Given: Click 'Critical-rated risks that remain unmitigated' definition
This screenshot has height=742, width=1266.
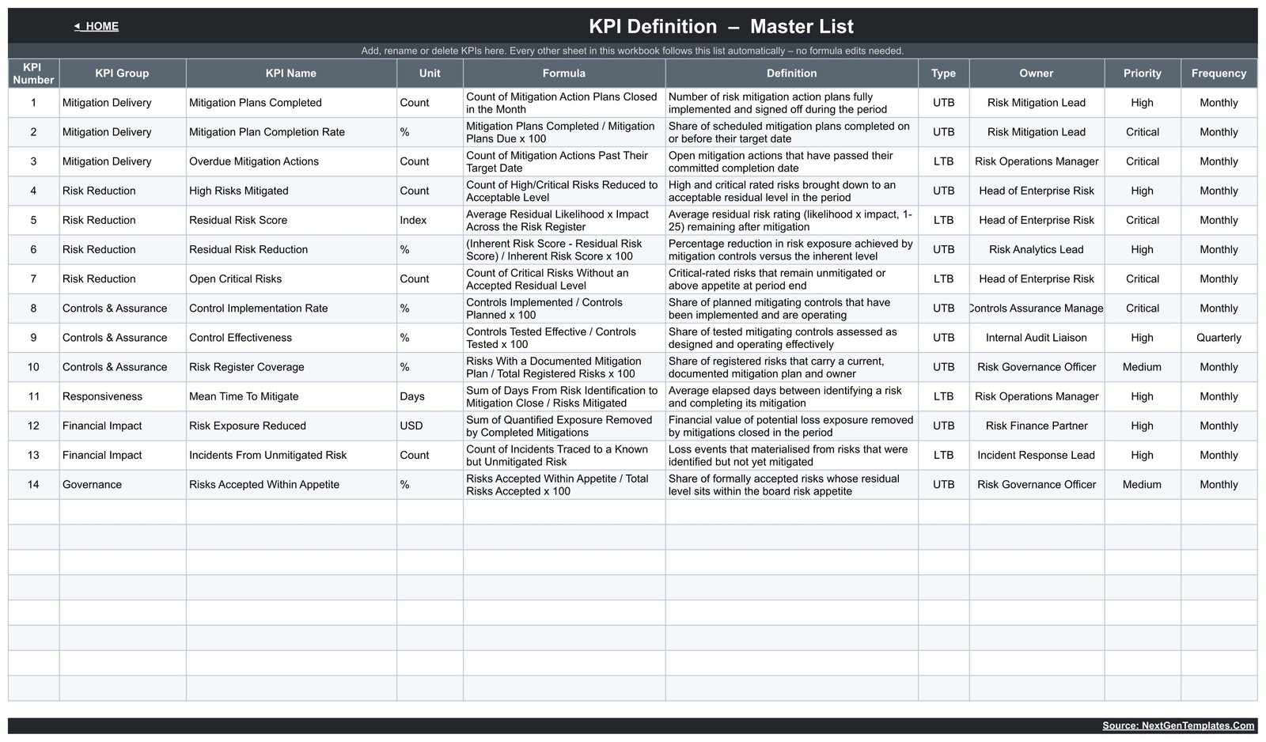Looking at the screenshot, I should tap(791, 278).
